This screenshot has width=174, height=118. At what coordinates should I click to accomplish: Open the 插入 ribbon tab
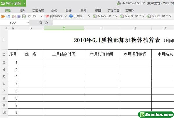click(22, 10)
